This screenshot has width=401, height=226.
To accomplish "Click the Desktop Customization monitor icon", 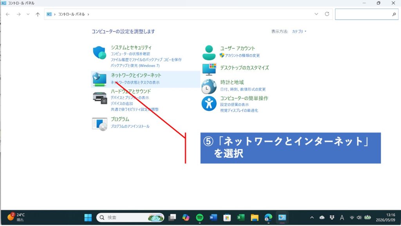I will coord(209,69).
